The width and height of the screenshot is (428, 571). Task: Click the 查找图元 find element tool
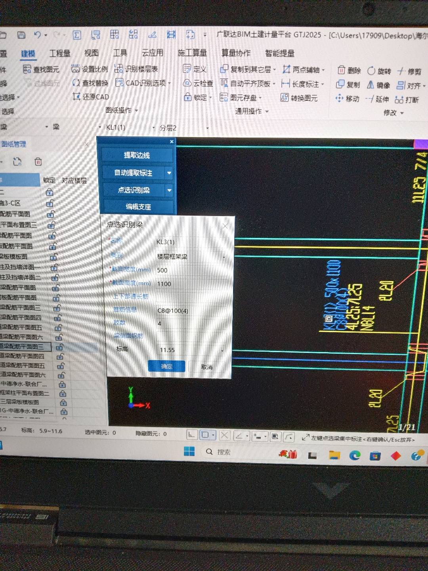[x=41, y=69]
